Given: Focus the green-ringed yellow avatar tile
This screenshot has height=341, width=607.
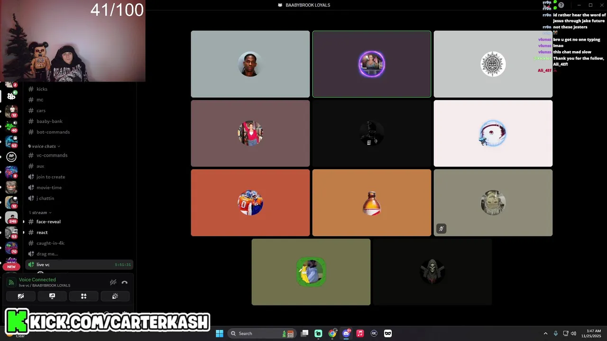Looking at the screenshot, I should (311, 272).
